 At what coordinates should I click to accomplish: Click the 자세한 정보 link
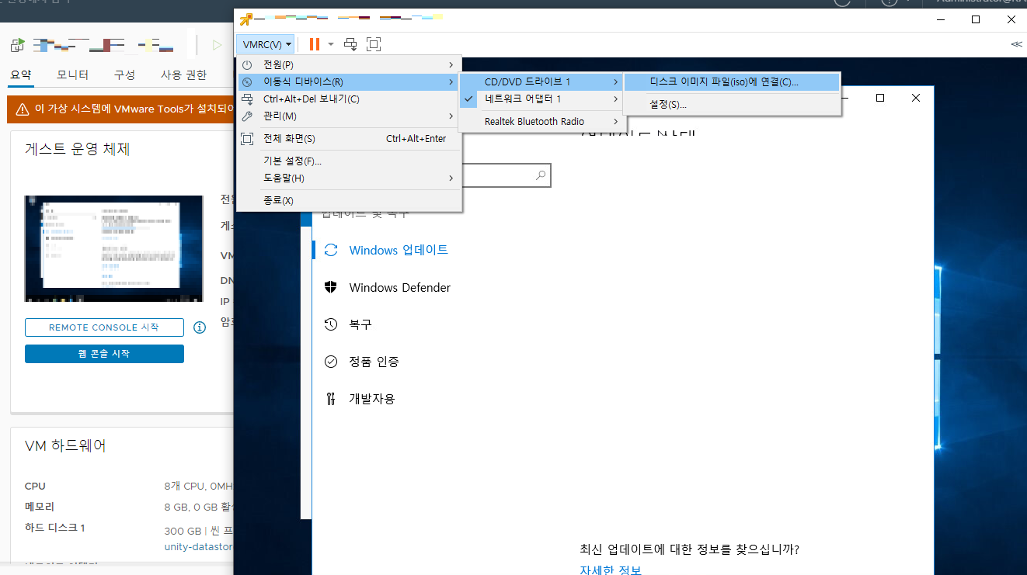point(611,570)
